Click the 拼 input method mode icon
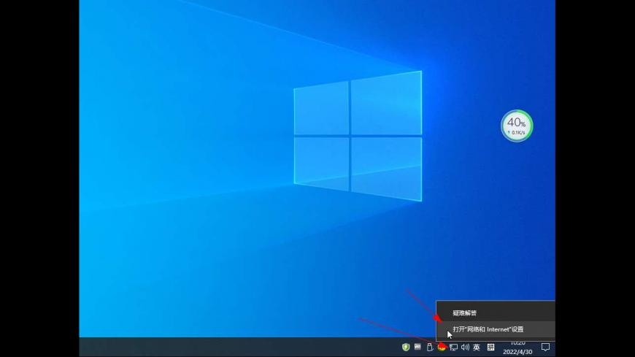This screenshot has height=357, width=635. tap(491, 348)
